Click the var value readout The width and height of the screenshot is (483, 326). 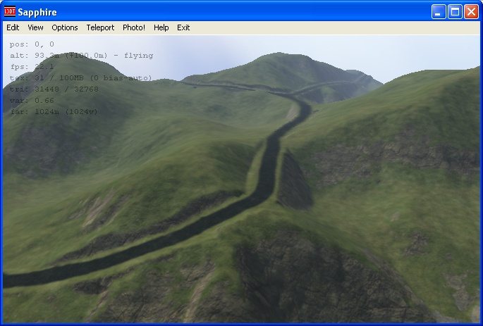click(32, 101)
